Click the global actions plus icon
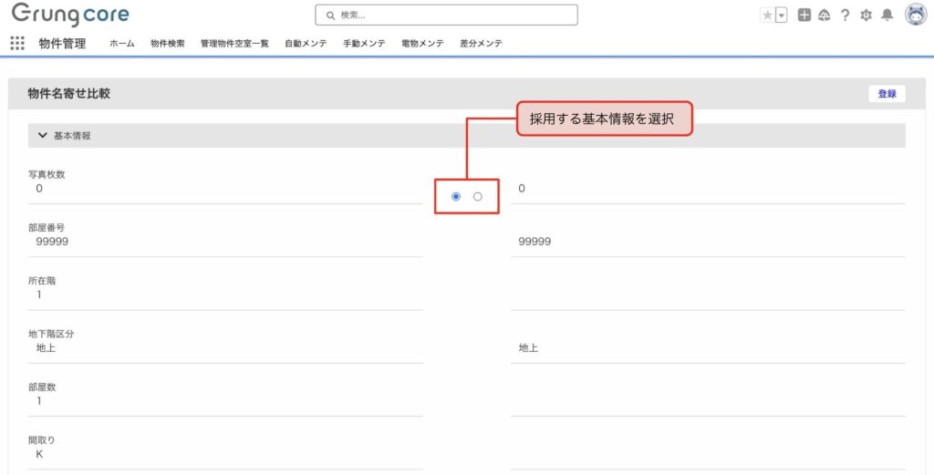Screen dimensions: 934x475 click(804, 15)
